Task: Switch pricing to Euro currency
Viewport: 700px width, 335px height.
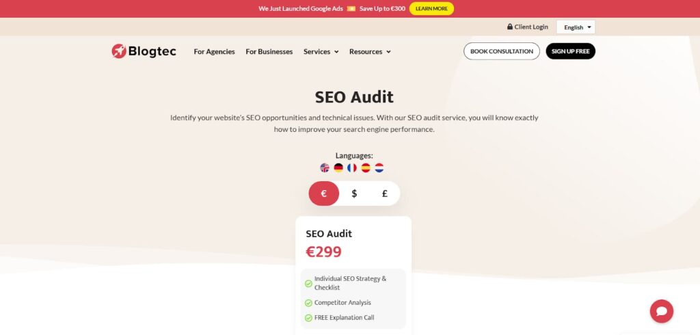Action: tap(323, 193)
